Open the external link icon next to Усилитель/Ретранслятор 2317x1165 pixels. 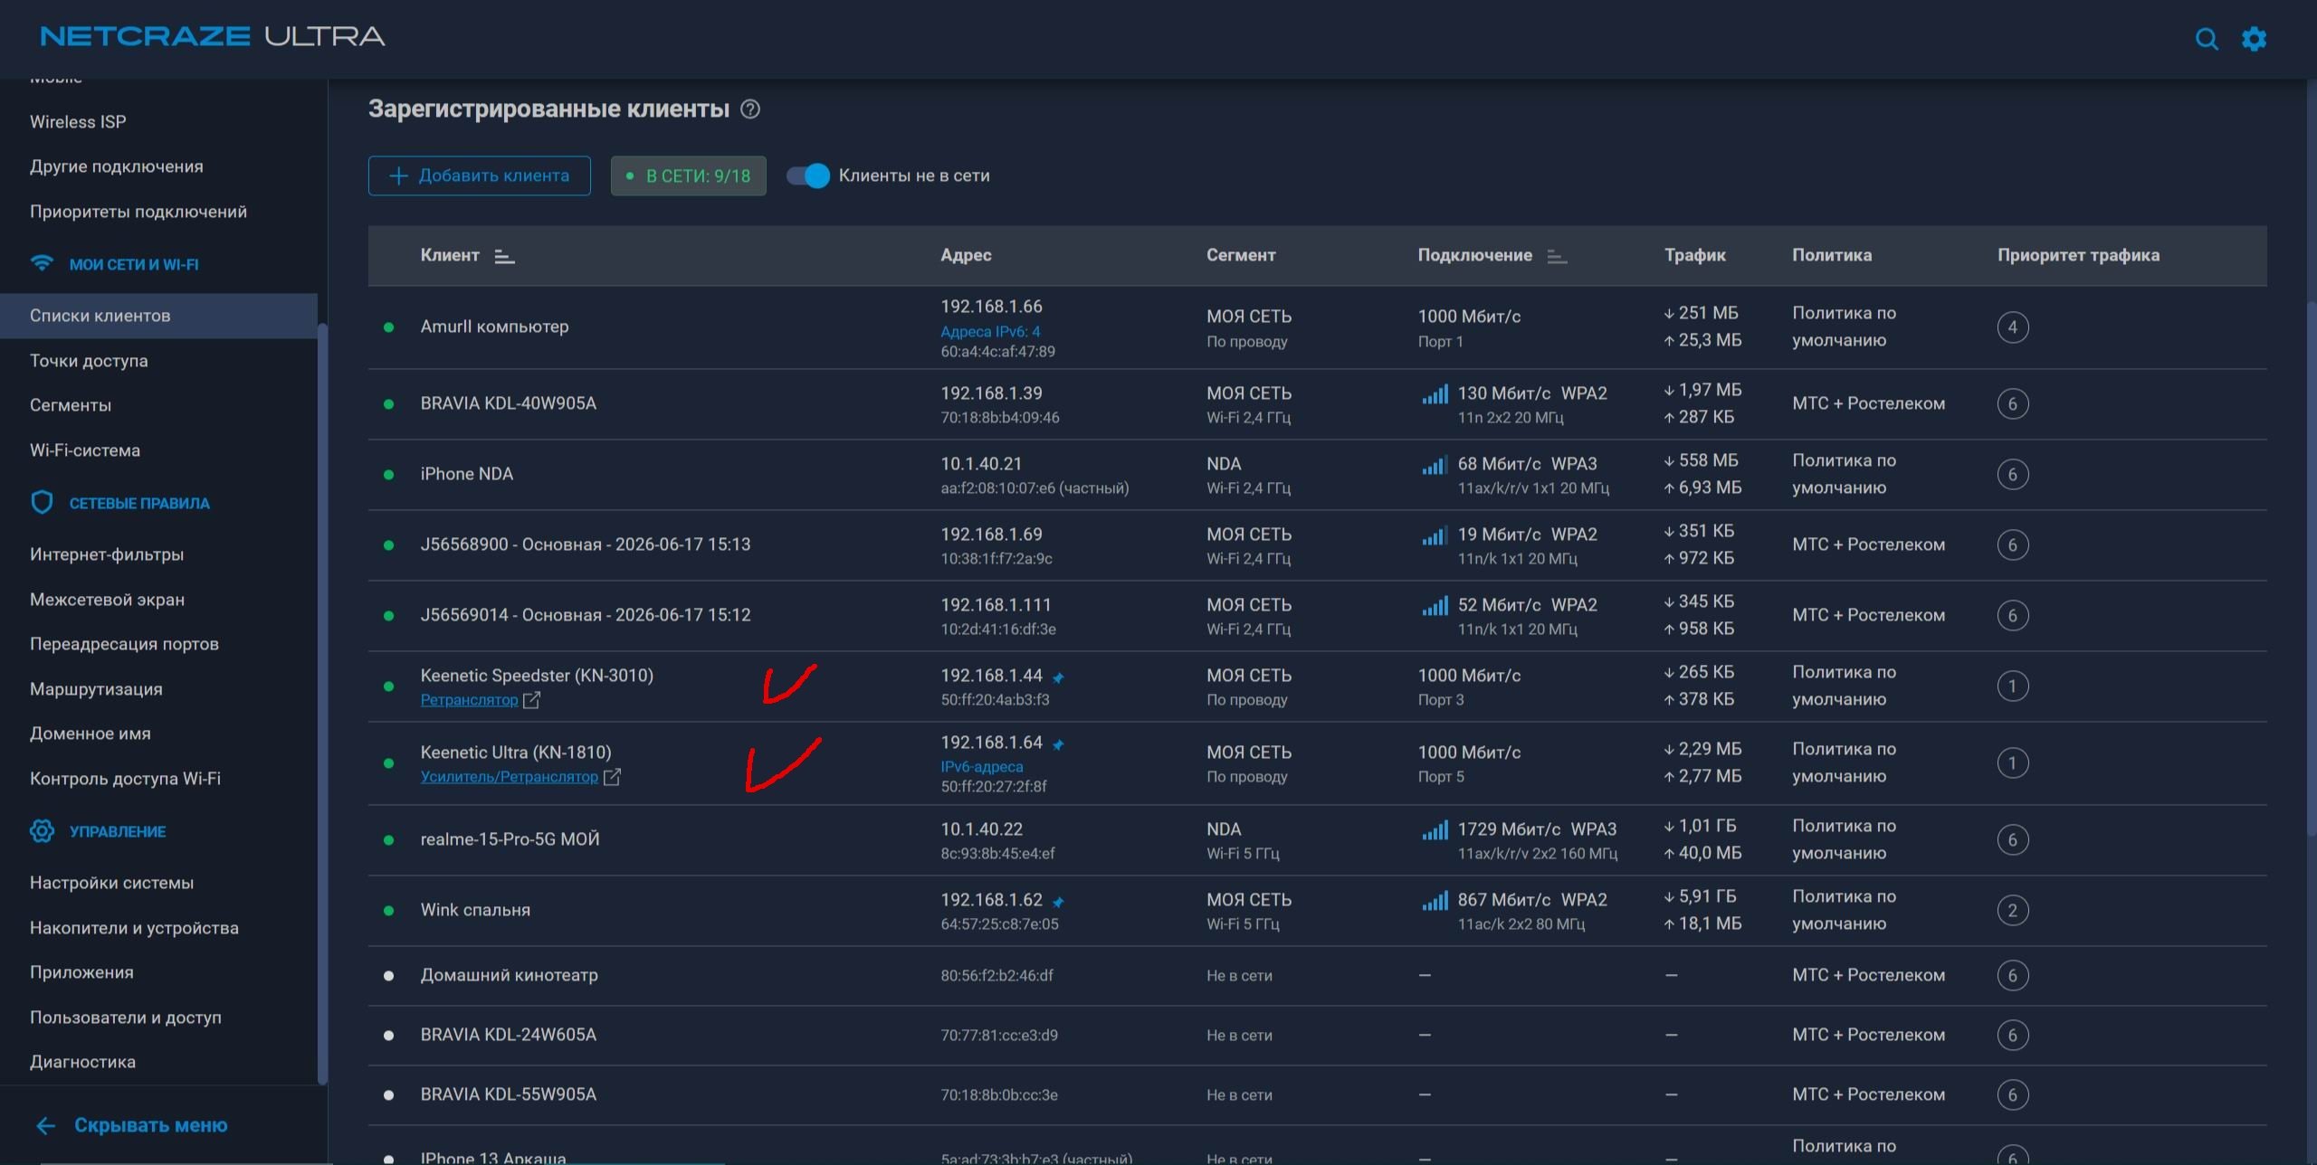pos(612,777)
